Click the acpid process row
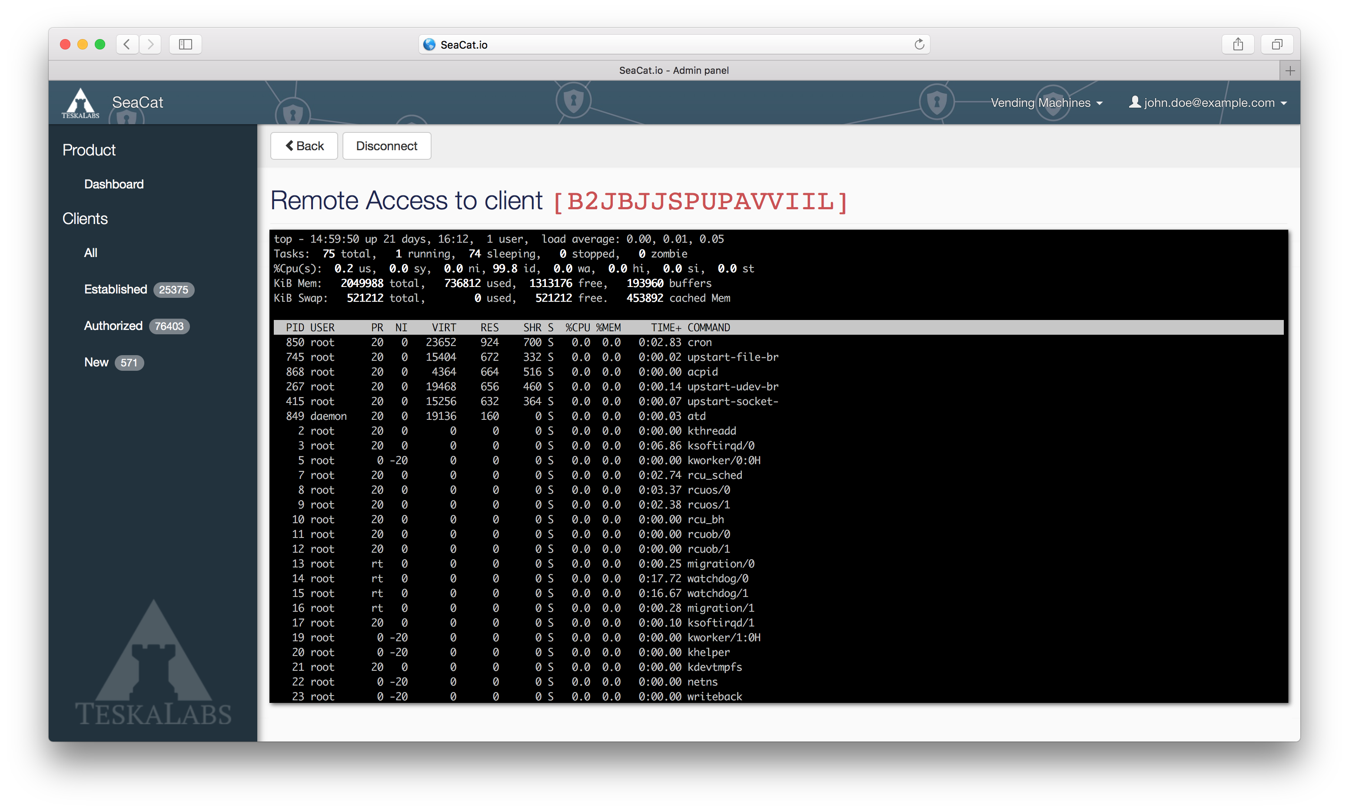 point(778,372)
